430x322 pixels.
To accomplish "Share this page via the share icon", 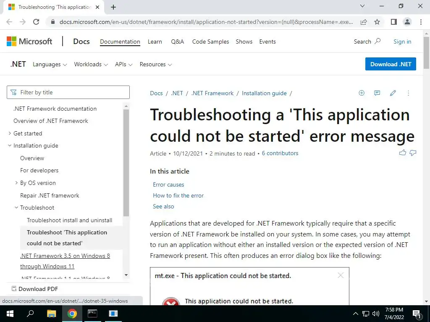I will (x=364, y=22).
